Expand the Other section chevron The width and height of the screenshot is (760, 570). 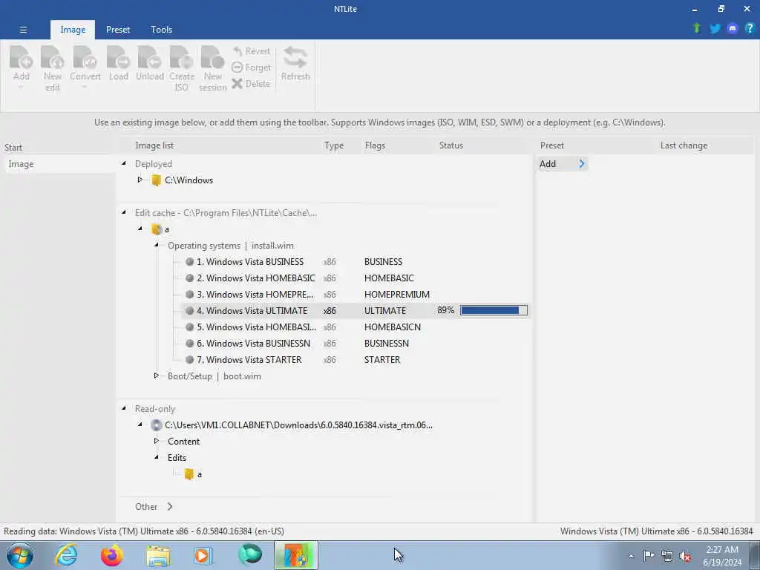pos(170,506)
